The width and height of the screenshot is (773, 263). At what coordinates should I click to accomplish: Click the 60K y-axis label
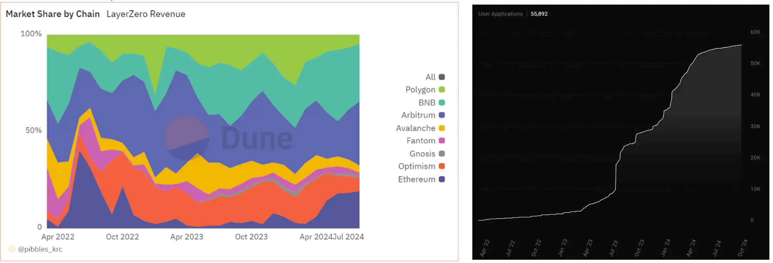[x=755, y=32]
